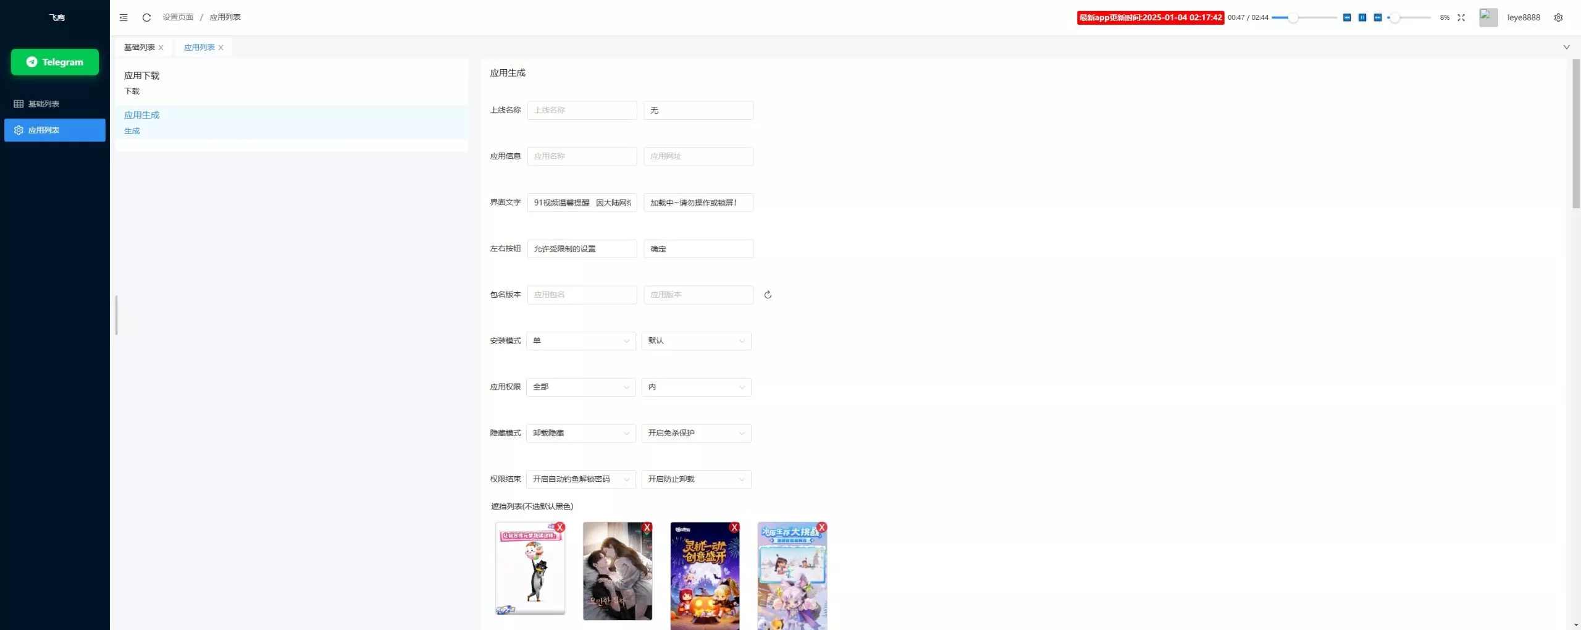Open the 开启免杀保护 dropdown
This screenshot has height=630, width=1581.
(x=696, y=433)
